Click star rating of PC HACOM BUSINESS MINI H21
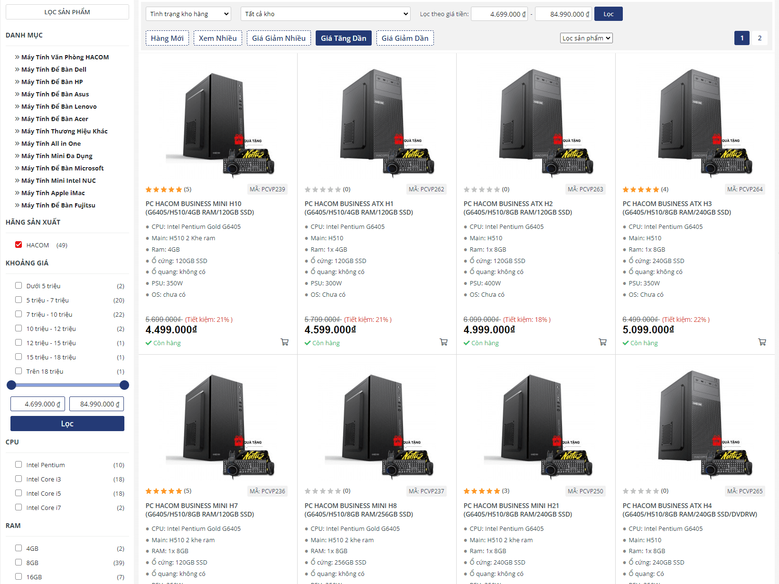The height and width of the screenshot is (584, 779). click(482, 491)
